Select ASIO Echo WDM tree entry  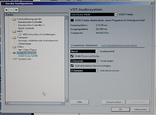coord(28,56)
